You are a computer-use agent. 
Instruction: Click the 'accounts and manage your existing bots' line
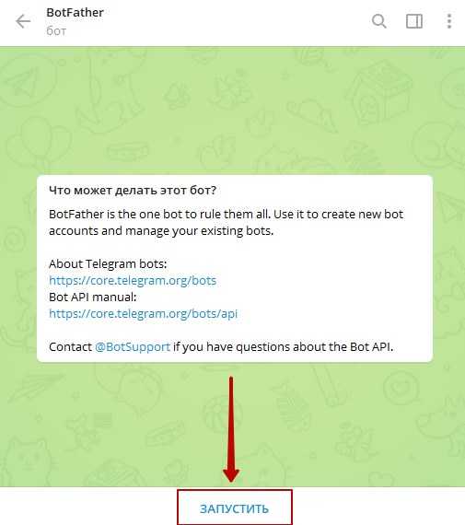tap(161, 231)
